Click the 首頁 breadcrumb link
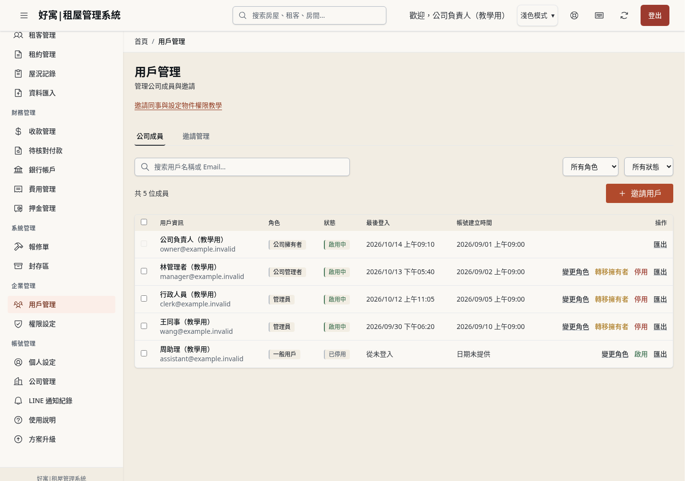This screenshot has height=481, width=692. pos(141,41)
